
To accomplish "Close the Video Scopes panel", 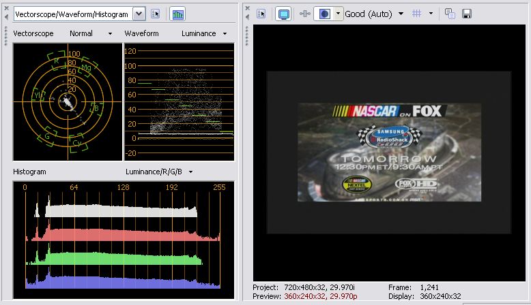I will (6, 8).
